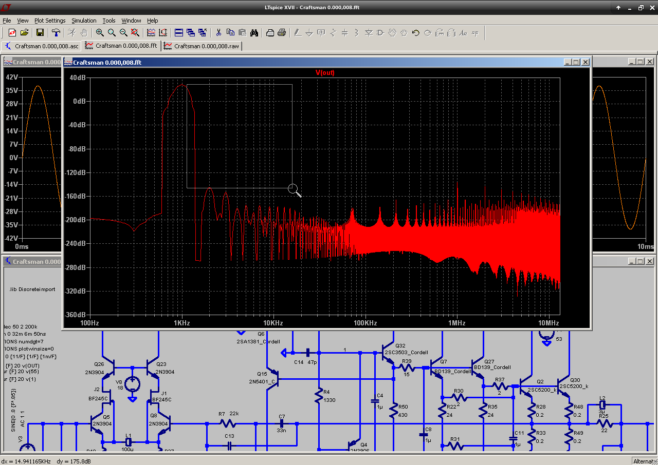Viewport: 658px width, 465px height.
Task: Open component gate symbol tool
Action: (x=380, y=33)
